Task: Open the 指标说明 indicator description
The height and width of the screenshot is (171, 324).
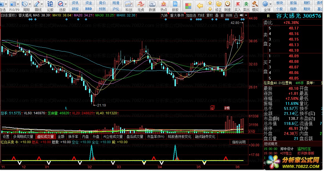Action: pyautogui.click(x=239, y=142)
